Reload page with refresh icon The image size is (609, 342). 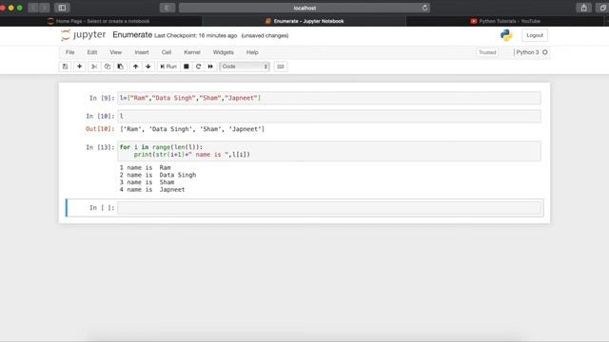point(424,8)
